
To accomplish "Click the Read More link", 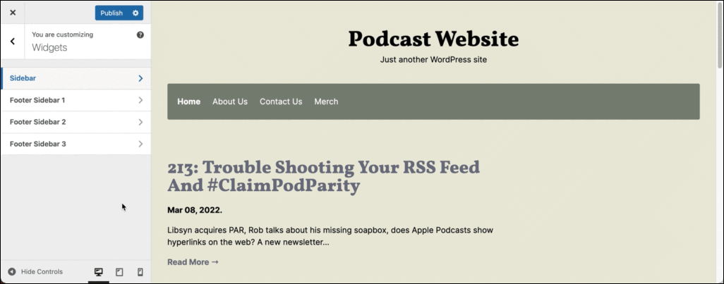I will (x=193, y=262).
